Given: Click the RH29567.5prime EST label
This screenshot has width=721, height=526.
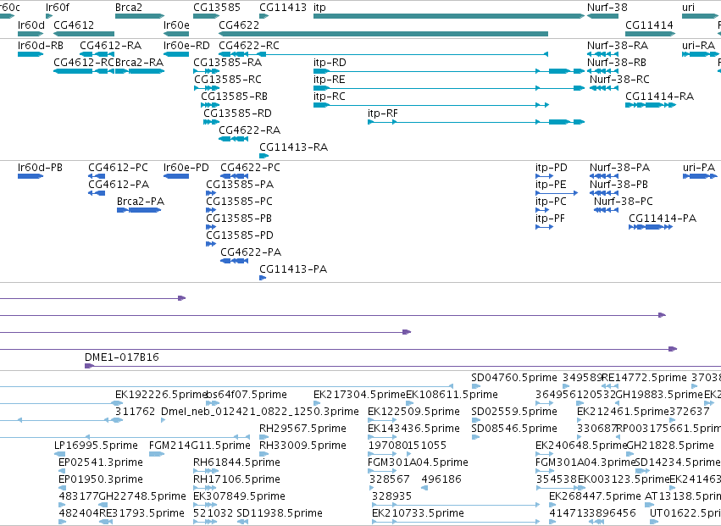Looking at the screenshot, I should click(302, 429).
